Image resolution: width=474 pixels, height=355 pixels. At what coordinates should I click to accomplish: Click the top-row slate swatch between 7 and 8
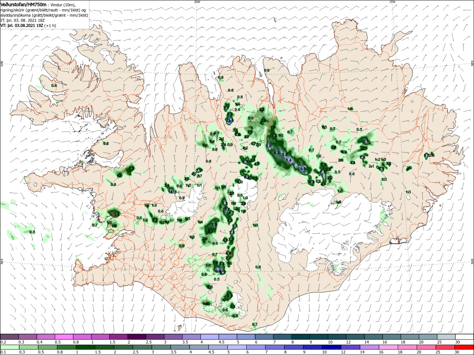(282, 337)
